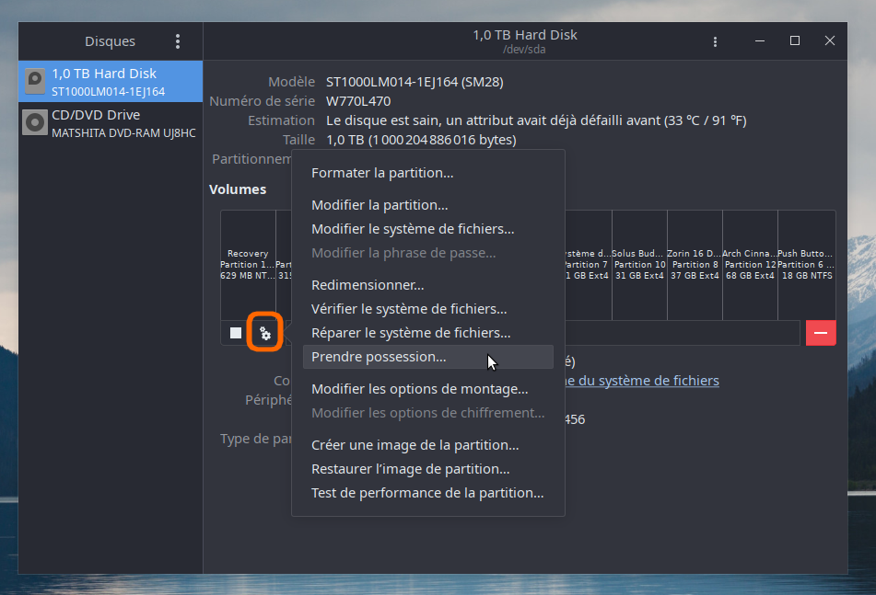This screenshot has height=595, width=876.
Task: Select Modifier le système de fichiers
Action: 413,229
